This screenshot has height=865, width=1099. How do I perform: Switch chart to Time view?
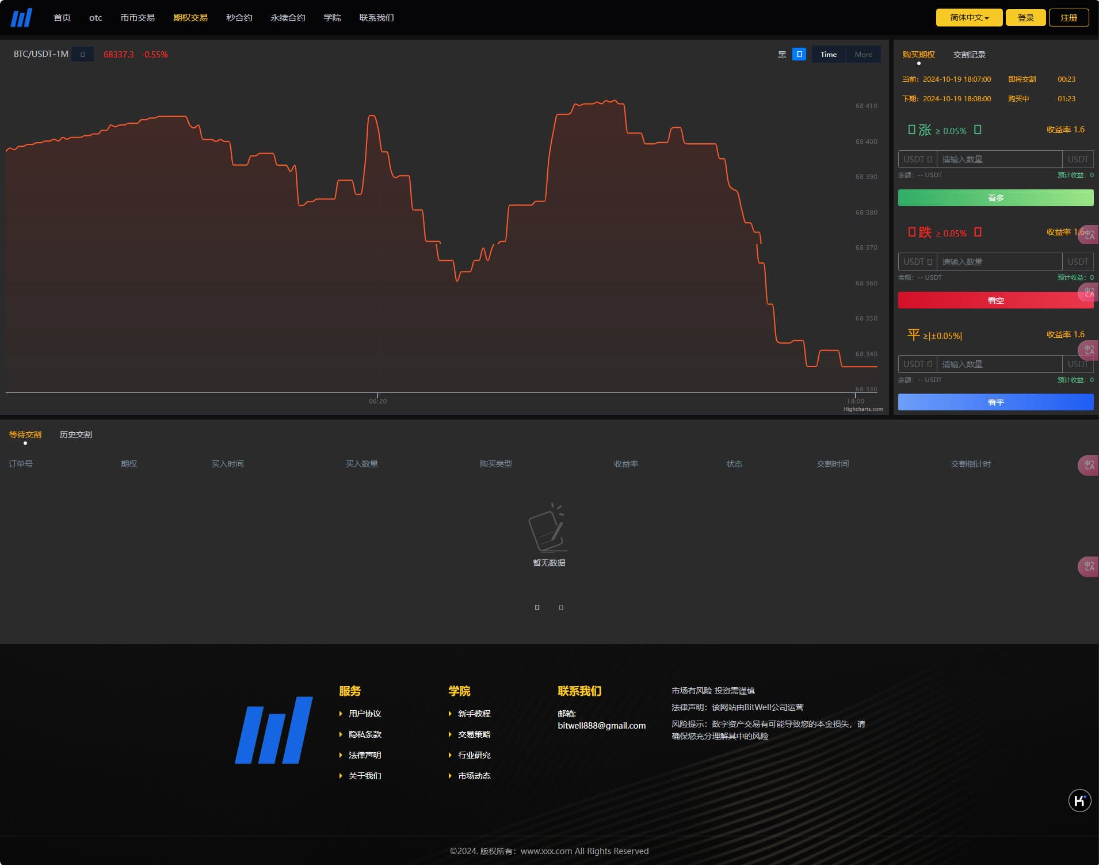828,54
